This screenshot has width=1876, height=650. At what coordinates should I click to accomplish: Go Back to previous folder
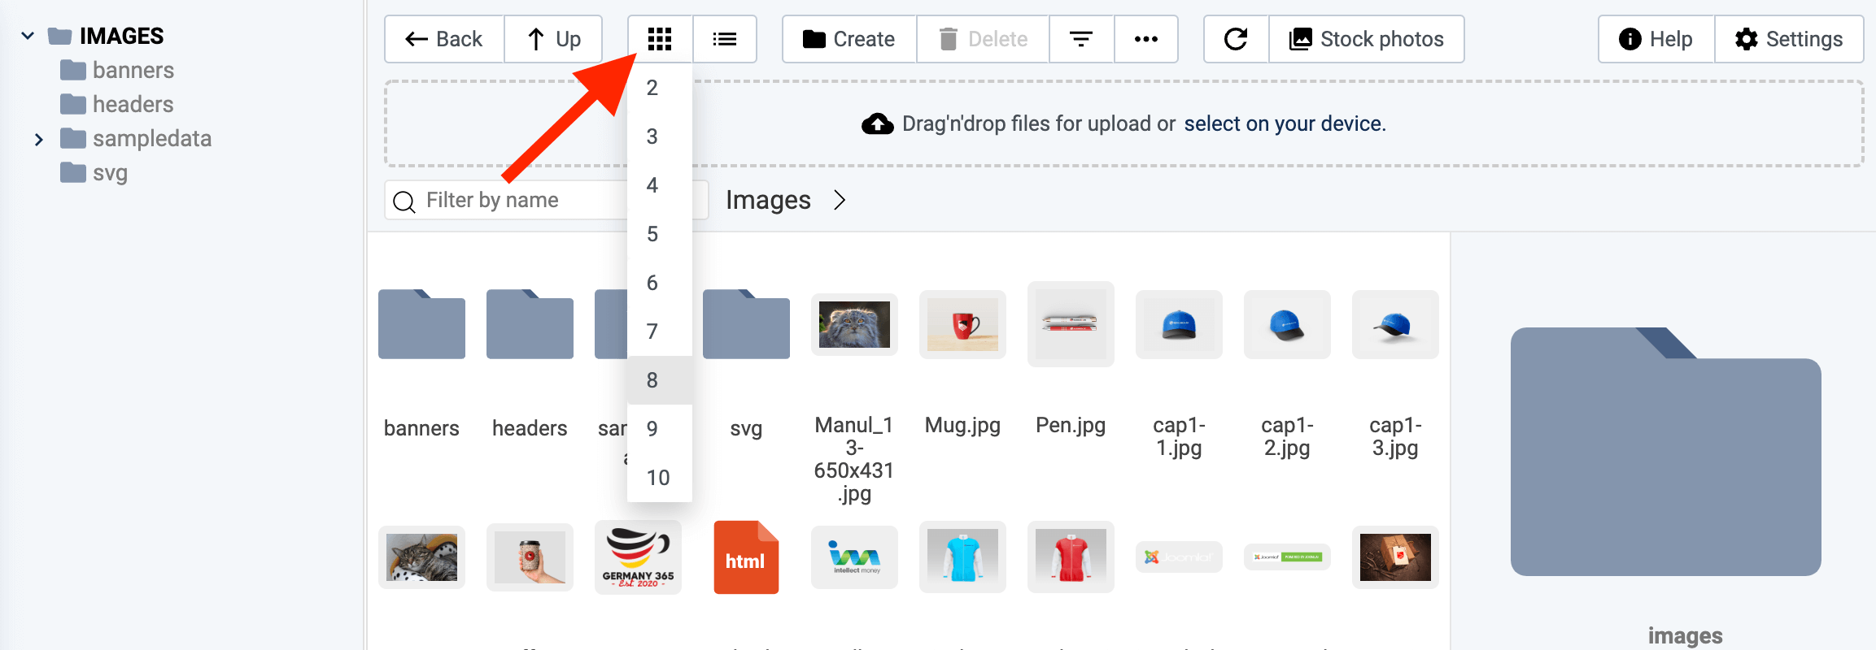click(444, 39)
